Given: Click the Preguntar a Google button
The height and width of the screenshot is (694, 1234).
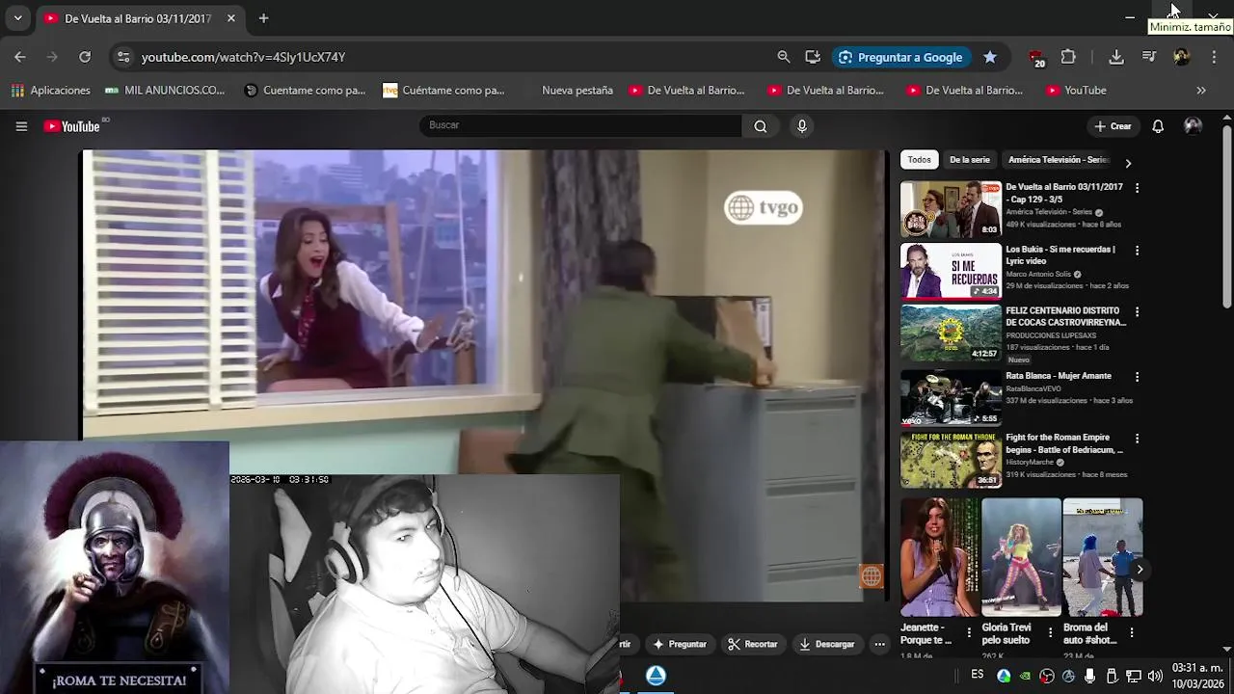Looking at the screenshot, I should click(900, 57).
